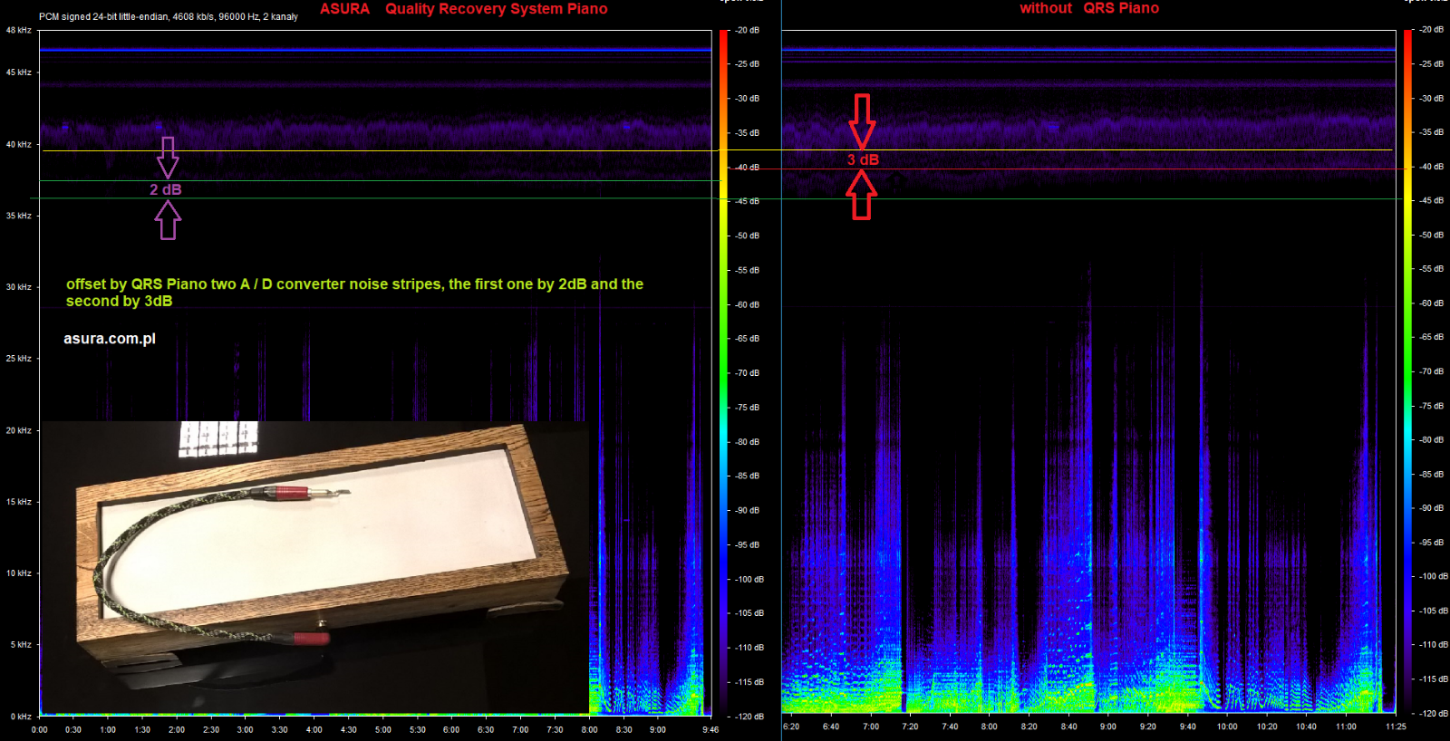Click the 11:00 time axis marker
The width and height of the screenshot is (1450, 741).
(1347, 727)
